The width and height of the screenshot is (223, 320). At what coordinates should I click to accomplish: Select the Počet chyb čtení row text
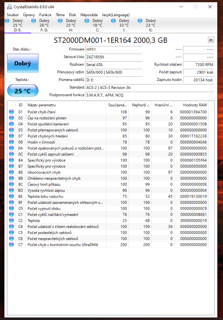pos(41,112)
